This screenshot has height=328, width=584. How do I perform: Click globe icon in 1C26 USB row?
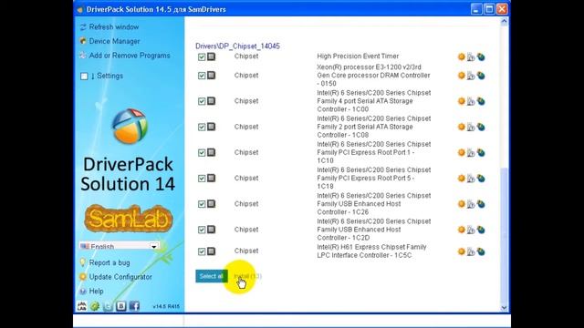[x=481, y=204]
